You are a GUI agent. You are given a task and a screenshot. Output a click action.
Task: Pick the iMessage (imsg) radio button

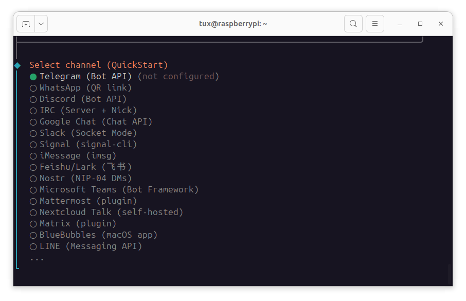[x=33, y=156]
